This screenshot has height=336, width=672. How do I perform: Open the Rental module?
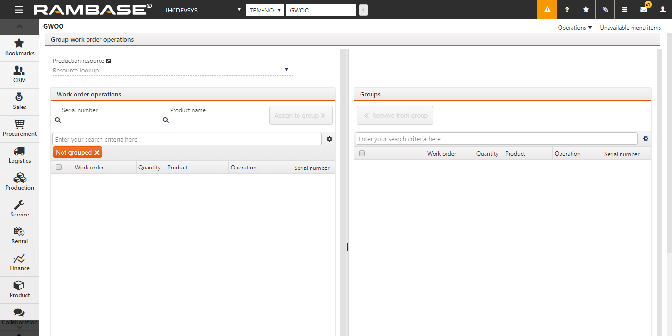click(x=20, y=236)
